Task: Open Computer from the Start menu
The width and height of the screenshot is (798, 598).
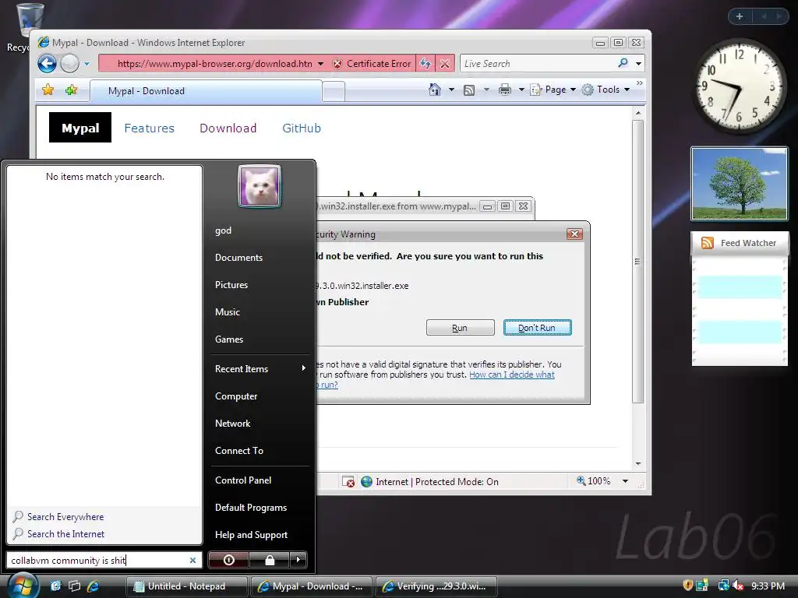Action: (235, 396)
